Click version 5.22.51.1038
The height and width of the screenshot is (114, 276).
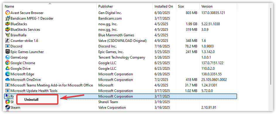[210, 24]
